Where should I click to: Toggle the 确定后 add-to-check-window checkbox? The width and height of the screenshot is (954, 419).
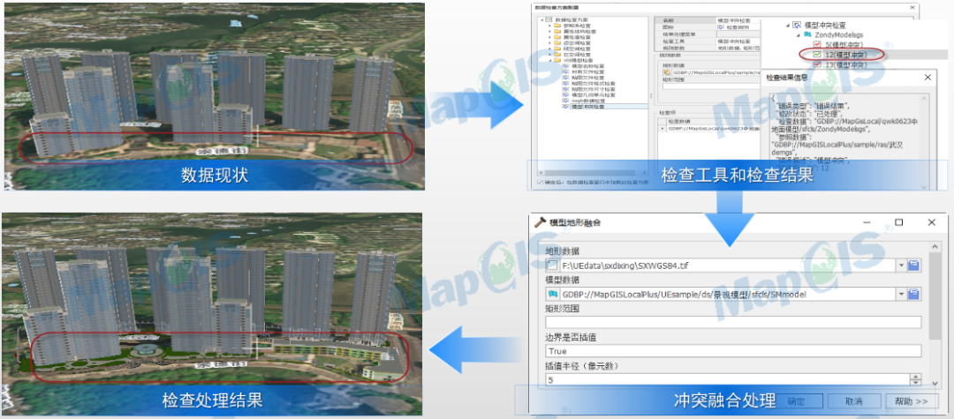coord(541,183)
